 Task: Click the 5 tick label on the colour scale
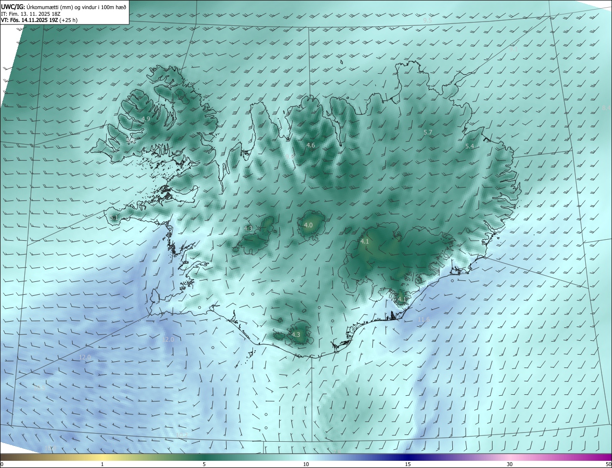point(204,464)
